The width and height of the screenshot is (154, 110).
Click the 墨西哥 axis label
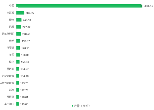[10, 69]
